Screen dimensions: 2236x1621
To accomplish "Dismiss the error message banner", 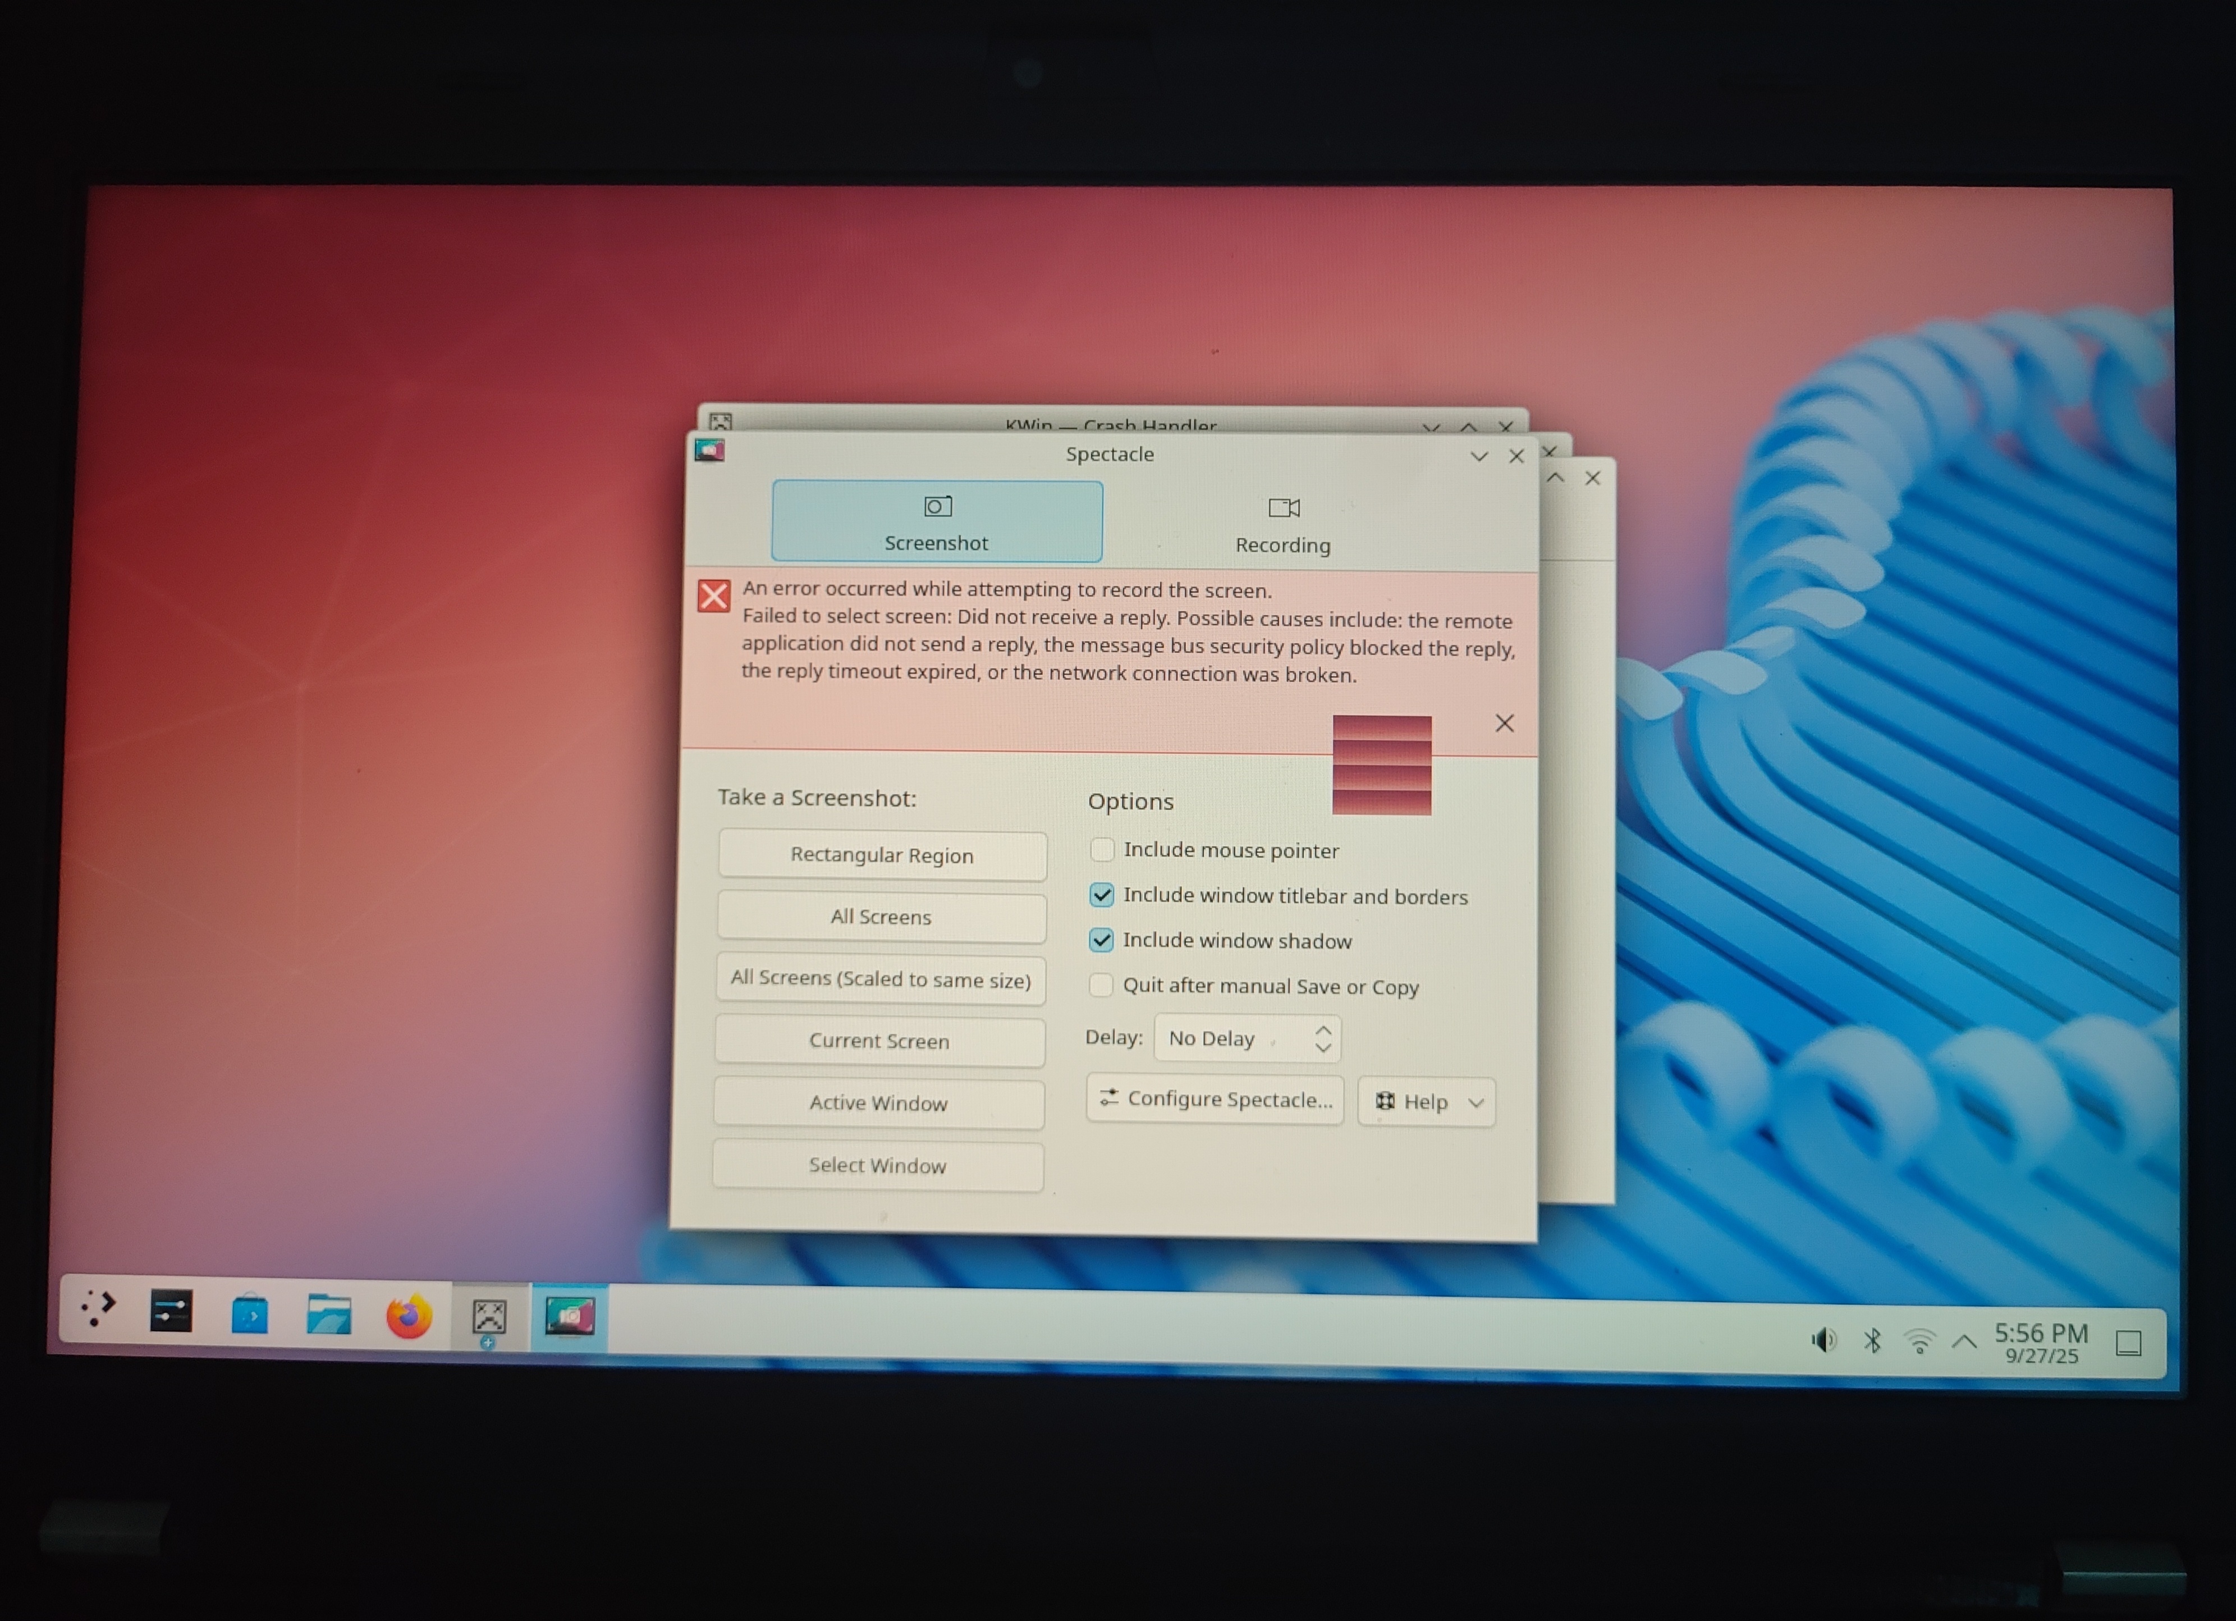I will click(1504, 723).
